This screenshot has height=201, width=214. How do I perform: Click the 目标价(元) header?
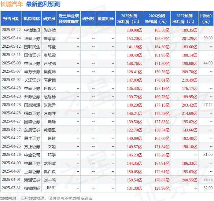[206, 19]
